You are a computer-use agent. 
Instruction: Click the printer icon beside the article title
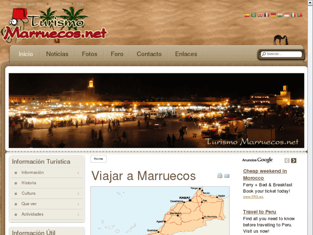pyautogui.click(x=220, y=175)
